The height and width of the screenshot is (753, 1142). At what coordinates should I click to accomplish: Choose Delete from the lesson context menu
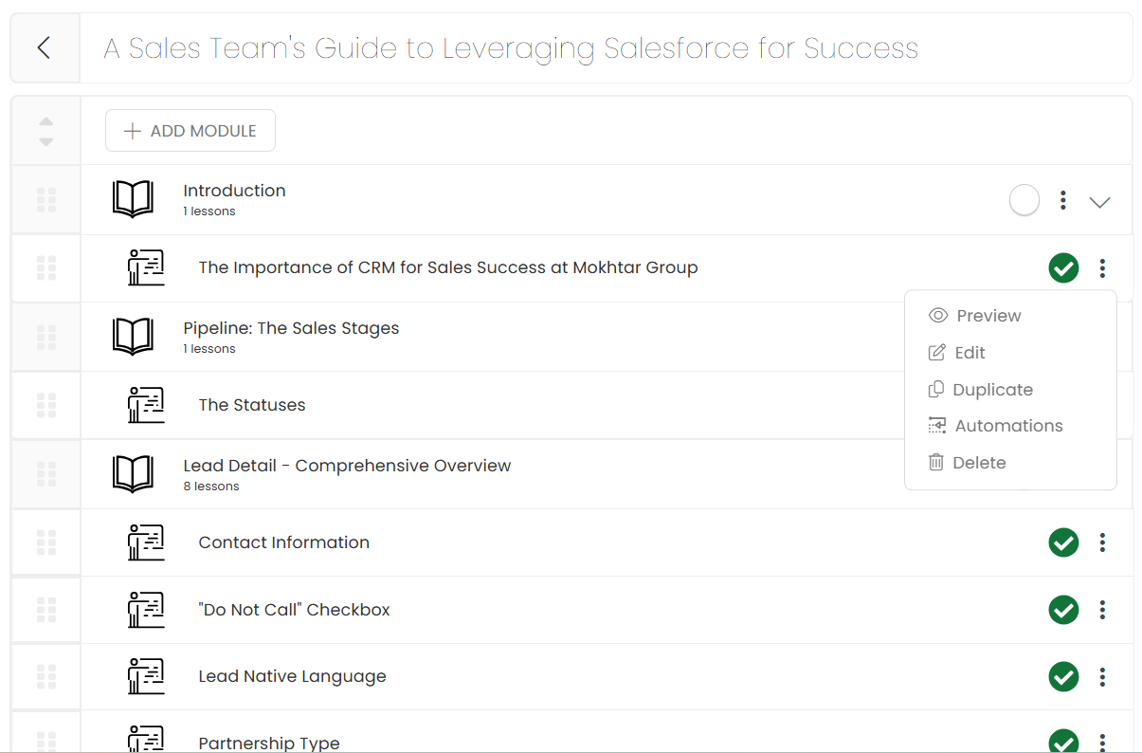(979, 463)
